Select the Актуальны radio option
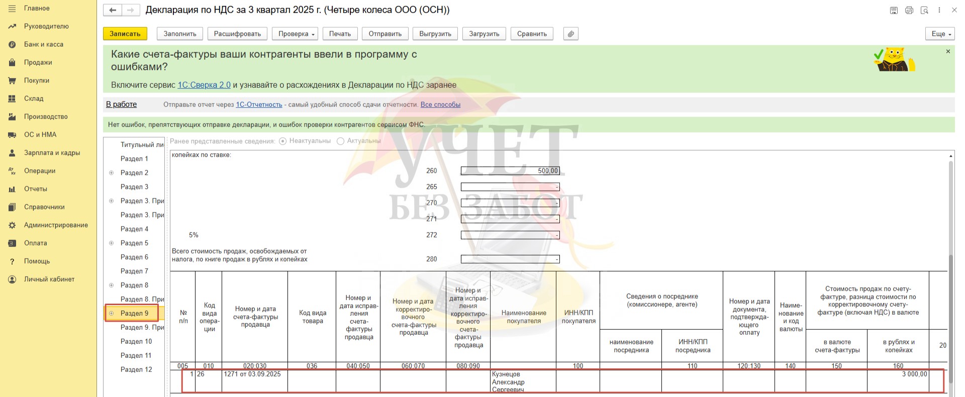Screen dimensions: 965x397 click(x=340, y=141)
